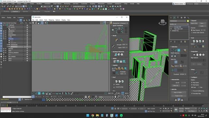Click Zoom Extents in Edit UVWs bottom bar
The height and width of the screenshot is (118, 209).
124,97
